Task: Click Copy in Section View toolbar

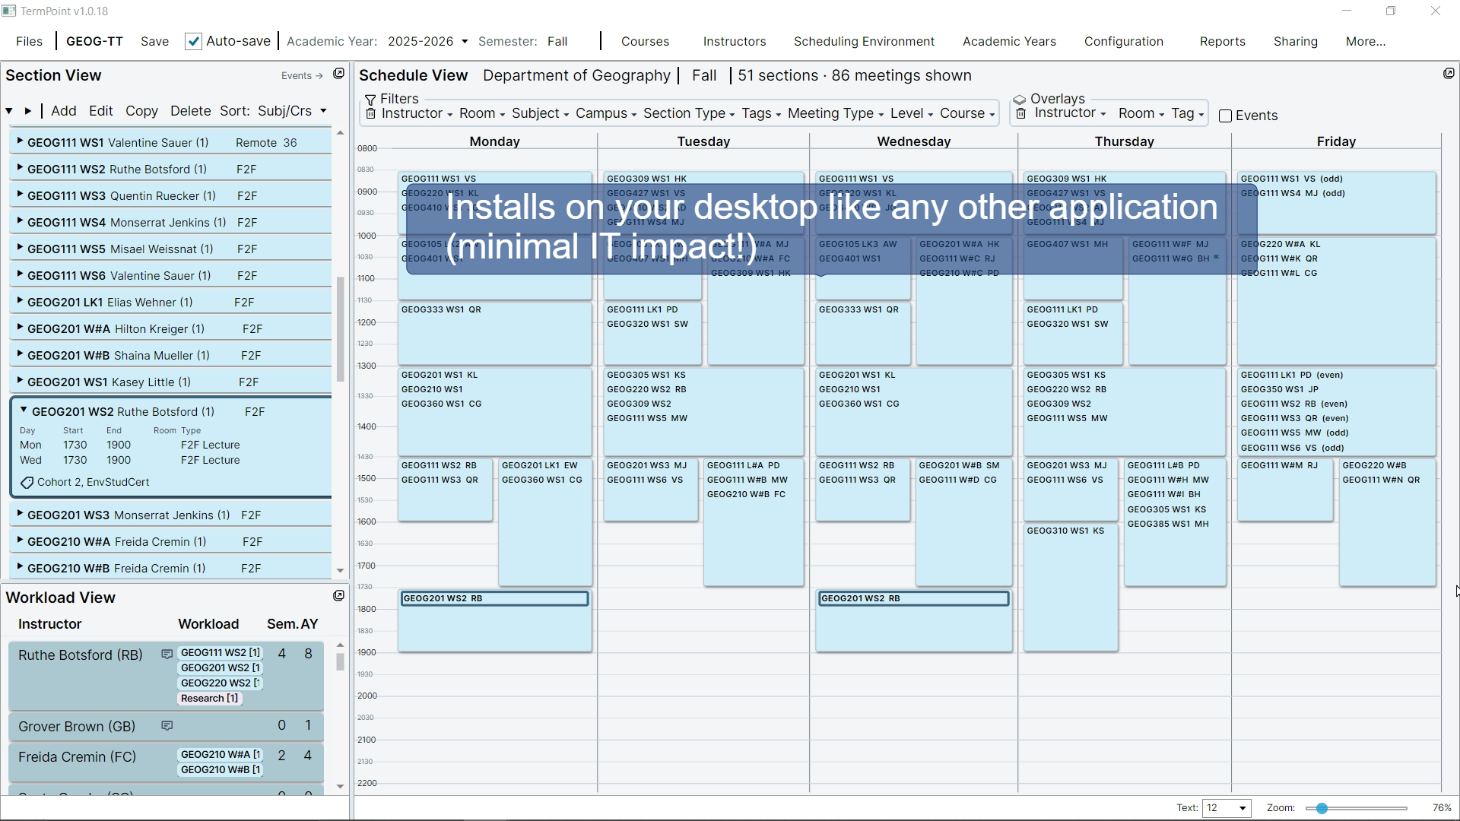Action: (141, 111)
